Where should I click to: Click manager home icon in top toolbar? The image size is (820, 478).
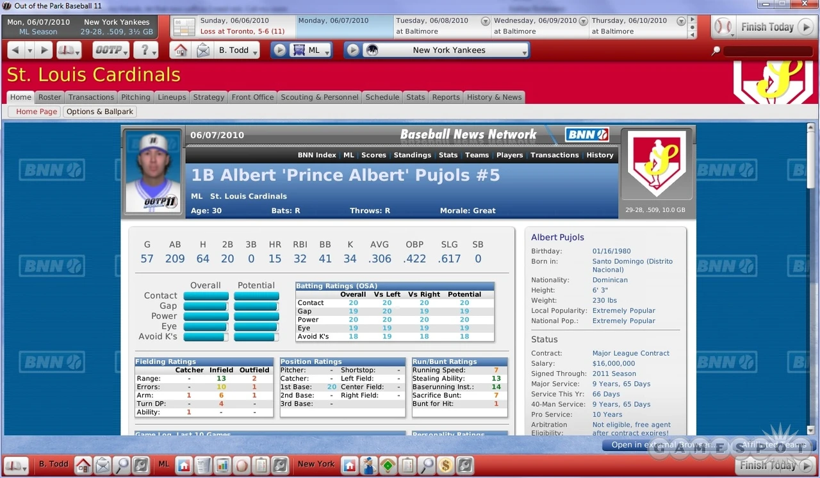pyautogui.click(x=181, y=50)
